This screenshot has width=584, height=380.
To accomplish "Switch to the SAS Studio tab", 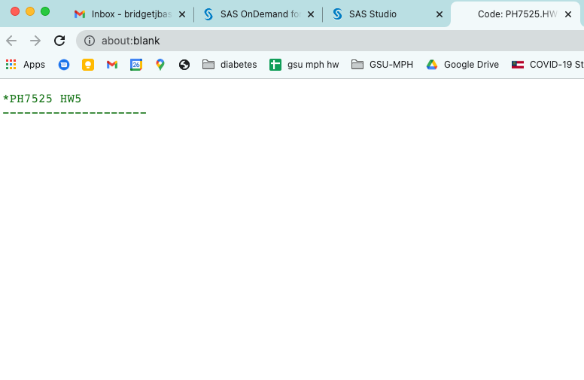I will pyautogui.click(x=388, y=14).
